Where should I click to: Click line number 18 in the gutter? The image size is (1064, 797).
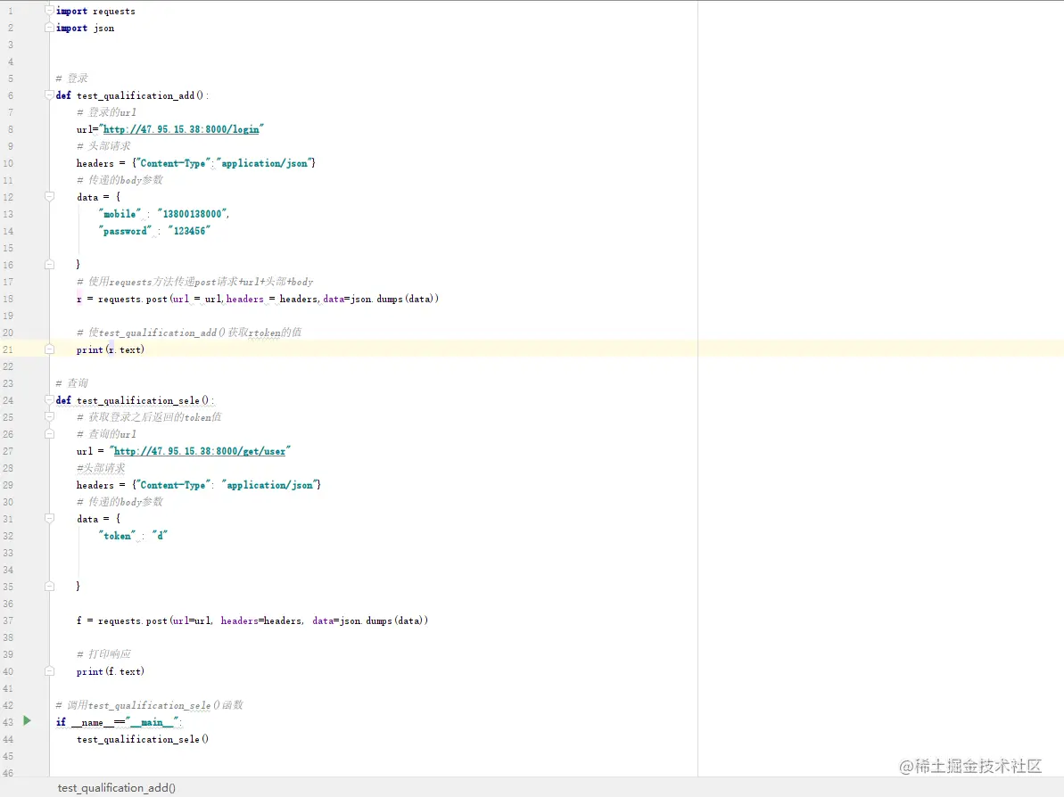[9, 299]
